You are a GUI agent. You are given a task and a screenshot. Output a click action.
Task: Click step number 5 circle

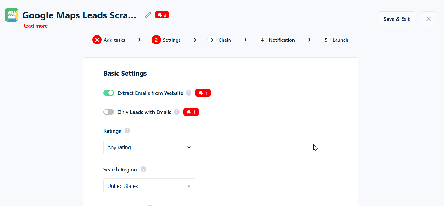tap(326, 40)
